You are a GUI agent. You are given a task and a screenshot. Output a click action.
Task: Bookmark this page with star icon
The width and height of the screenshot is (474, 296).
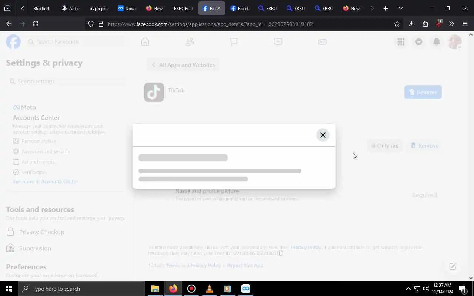(397, 24)
